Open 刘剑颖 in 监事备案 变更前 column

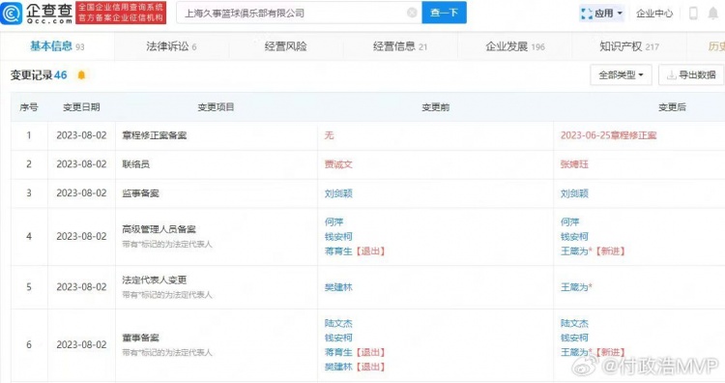[x=338, y=193]
